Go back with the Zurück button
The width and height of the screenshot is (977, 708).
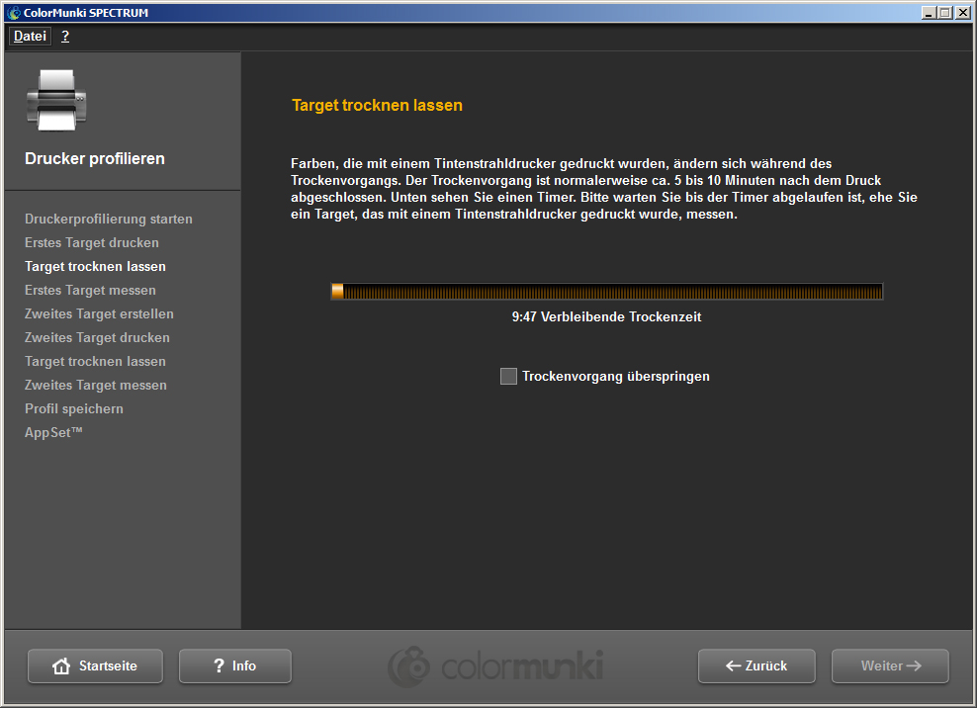pos(756,665)
